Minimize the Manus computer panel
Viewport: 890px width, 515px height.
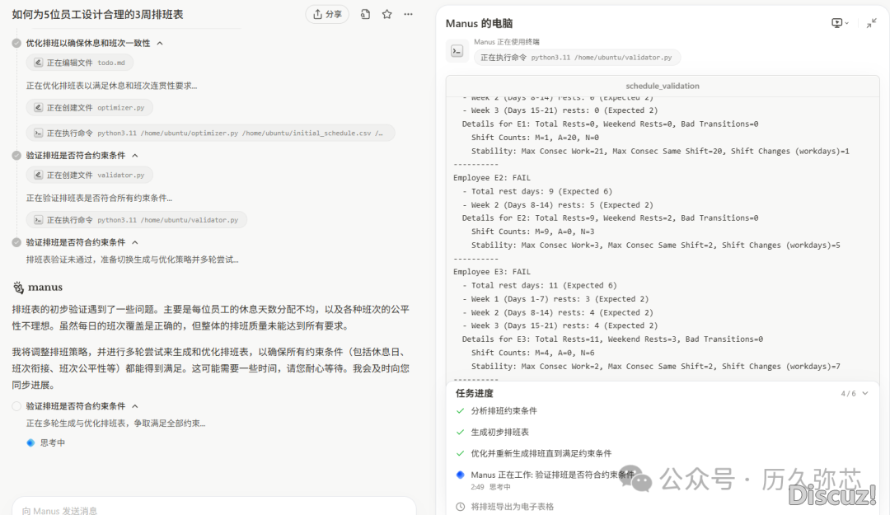coord(871,23)
